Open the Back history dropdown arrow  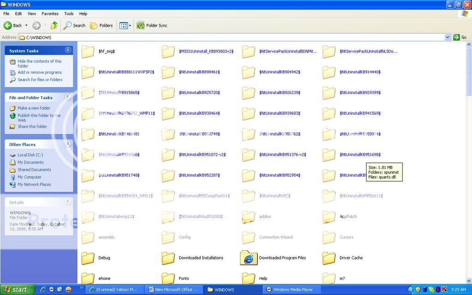point(26,26)
